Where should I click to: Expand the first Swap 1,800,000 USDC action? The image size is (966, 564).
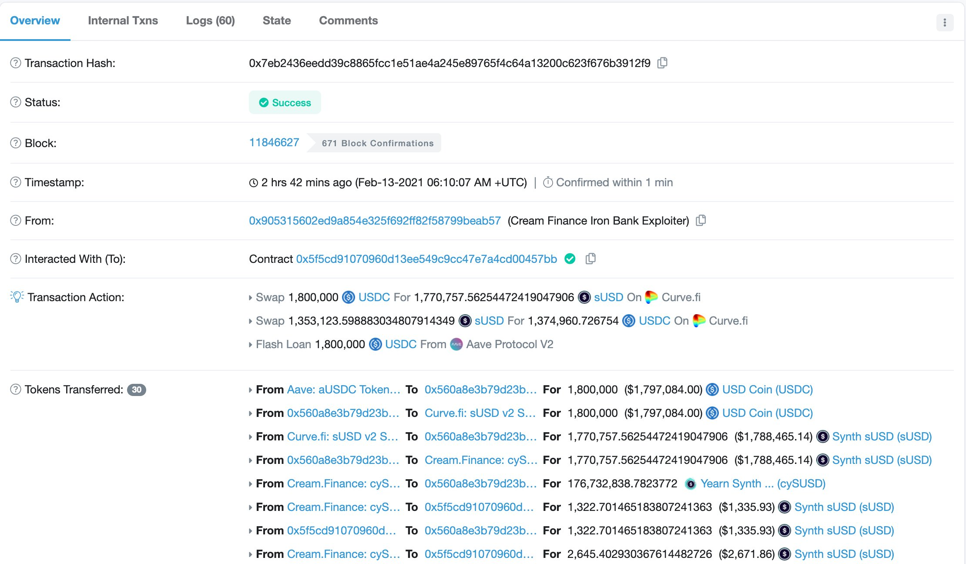click(x=250, y=298)
